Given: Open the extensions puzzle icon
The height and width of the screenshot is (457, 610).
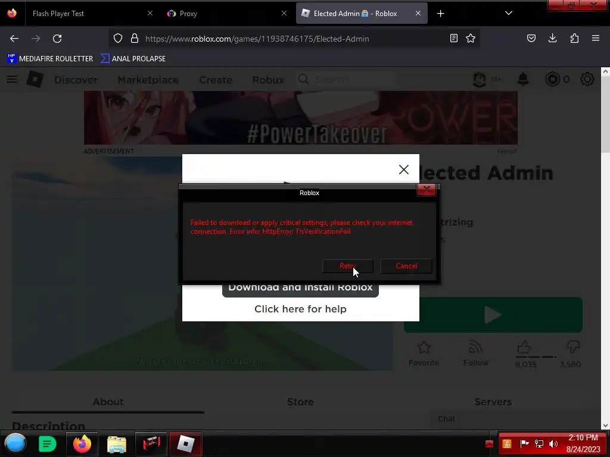Looking at the screenshot, I should 574,39.
